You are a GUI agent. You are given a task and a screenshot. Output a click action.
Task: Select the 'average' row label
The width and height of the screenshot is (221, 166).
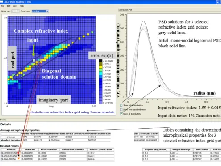11,137
